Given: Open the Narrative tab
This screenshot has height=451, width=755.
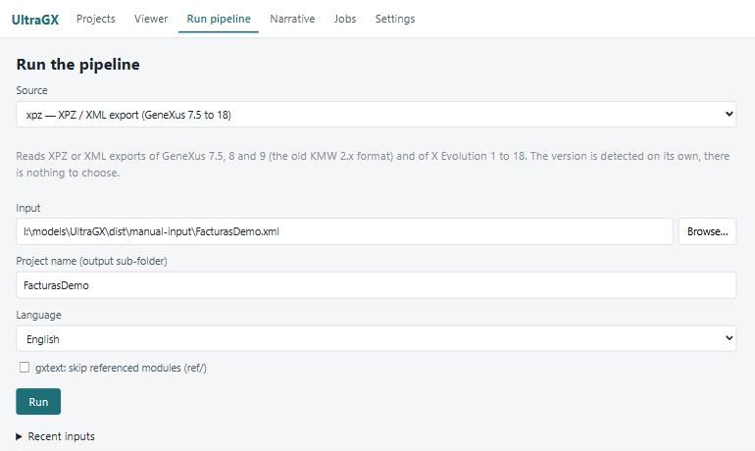Looking at the screenshot, I should tap(292, 19).
